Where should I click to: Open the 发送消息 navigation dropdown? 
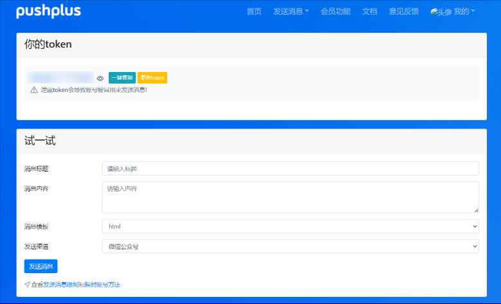coord(291,12)
